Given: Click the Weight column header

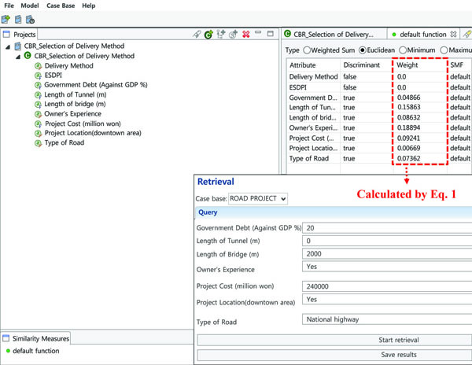Looking at the screenshot, I should point(407,65).
